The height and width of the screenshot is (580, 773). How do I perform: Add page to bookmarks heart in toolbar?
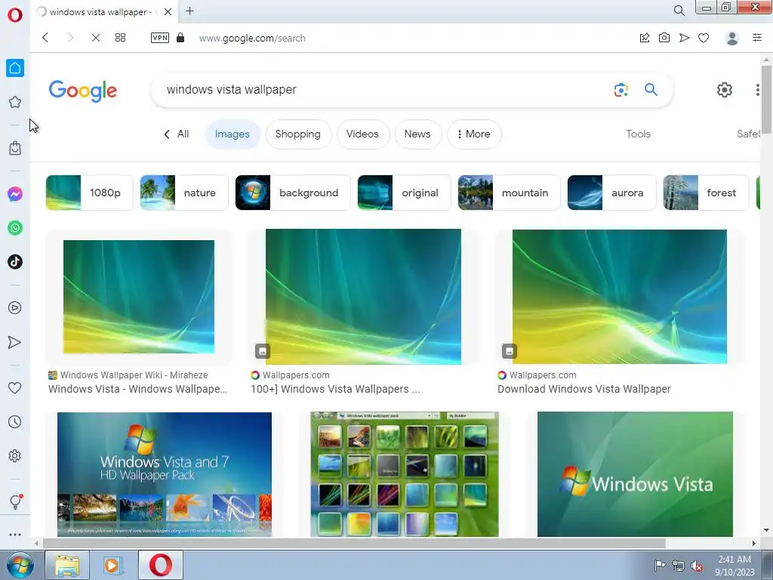[704, 38]
